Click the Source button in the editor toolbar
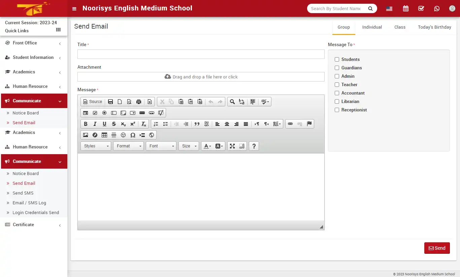 92,101
